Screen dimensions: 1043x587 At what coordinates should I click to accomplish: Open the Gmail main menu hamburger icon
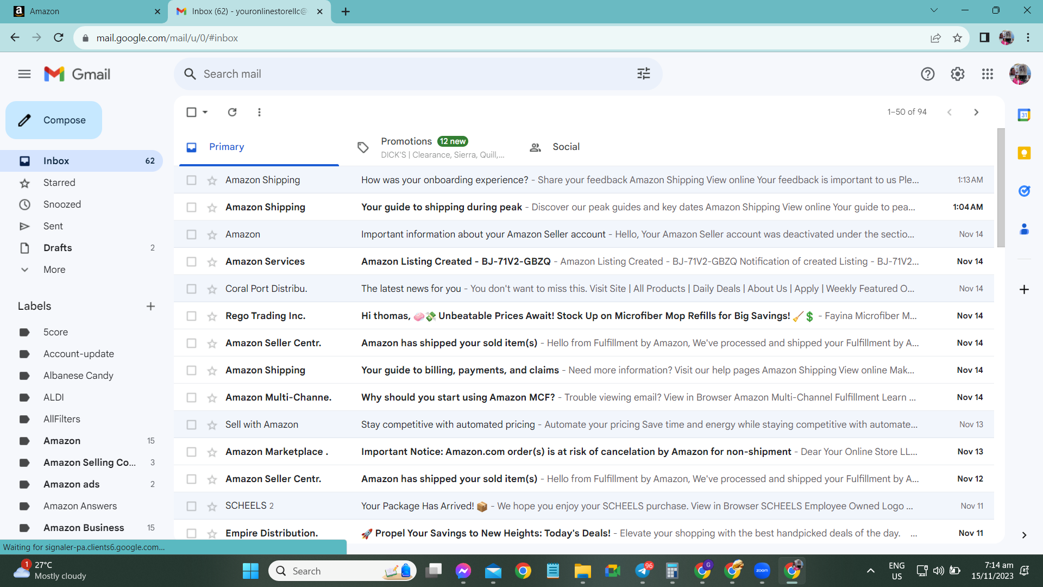click(x=24, y=74)
